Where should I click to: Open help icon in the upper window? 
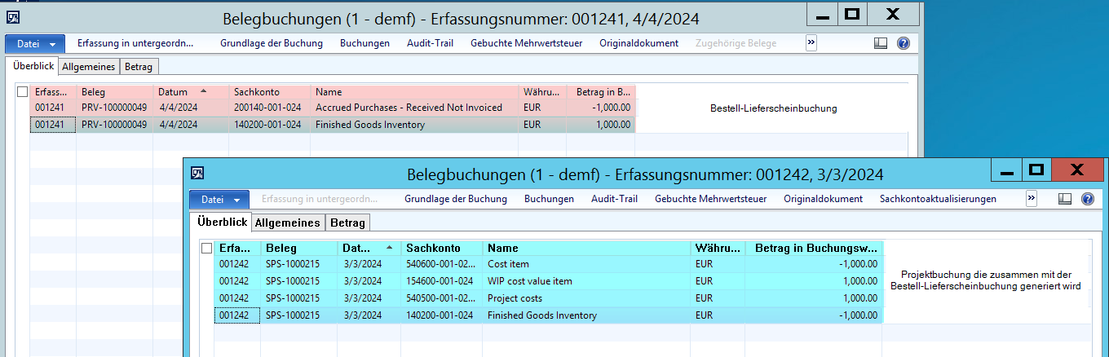(x=904, y=43)
